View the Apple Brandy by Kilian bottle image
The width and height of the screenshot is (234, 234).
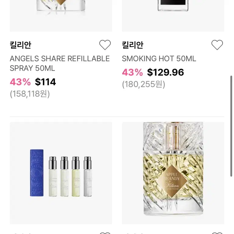173,173
